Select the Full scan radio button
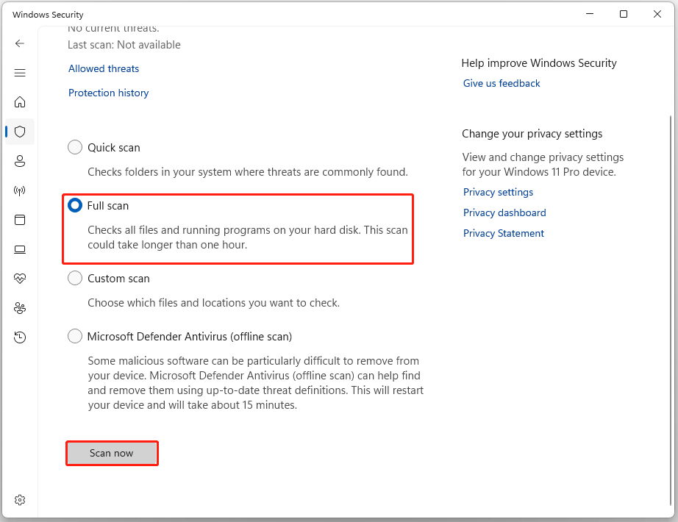The width and height of the screenshot is (678, 522). [x=75, y=205]
